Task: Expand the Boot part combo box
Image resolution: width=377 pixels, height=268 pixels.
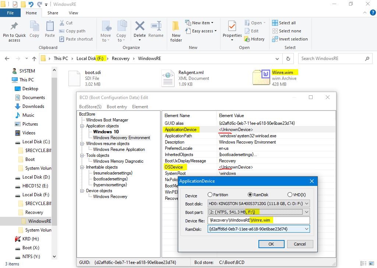Action: (x=306, y=212)
